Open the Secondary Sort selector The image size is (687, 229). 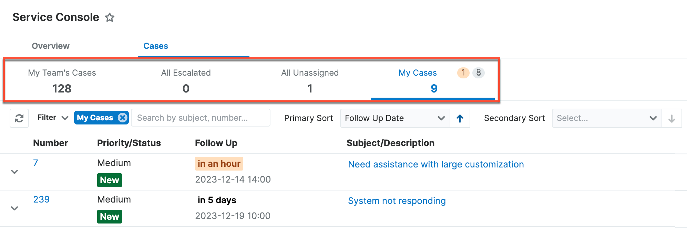(x=606, y=118)
